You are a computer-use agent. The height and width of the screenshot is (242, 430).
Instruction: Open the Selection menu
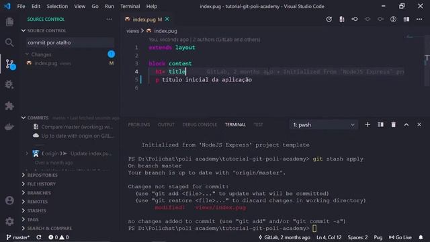(57, 6)
